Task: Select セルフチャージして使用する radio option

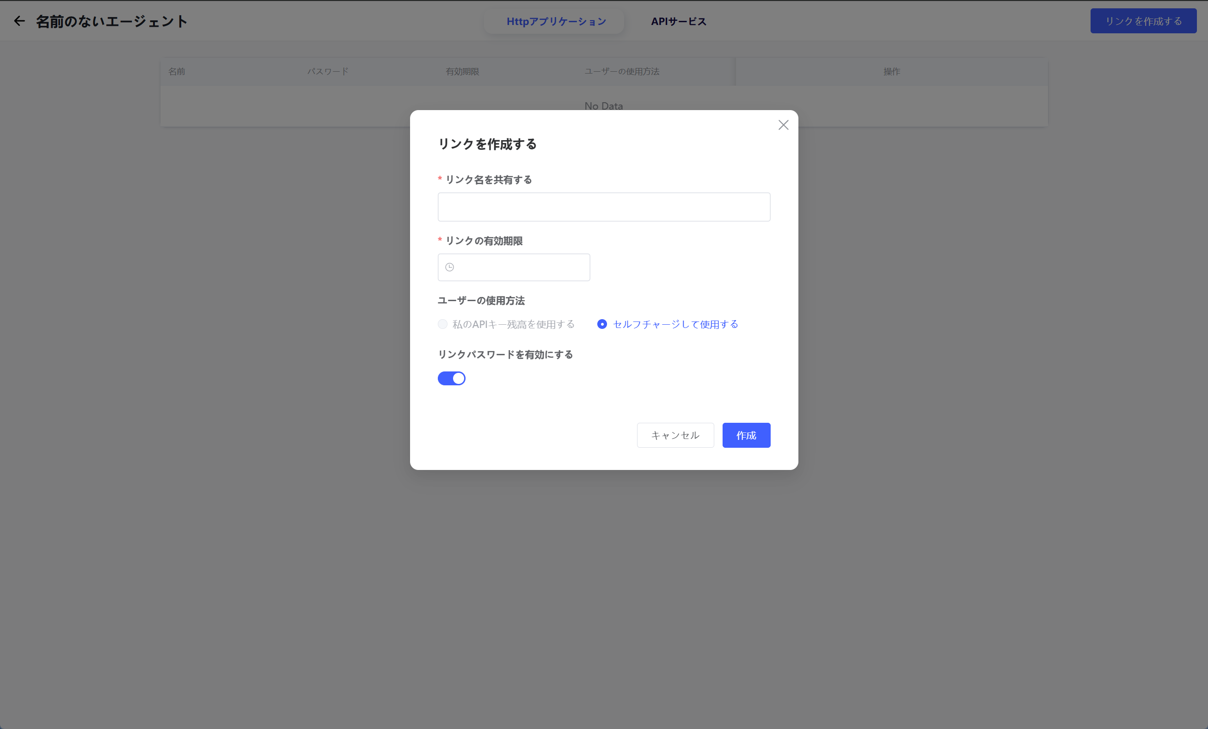Action: (602, 324)
